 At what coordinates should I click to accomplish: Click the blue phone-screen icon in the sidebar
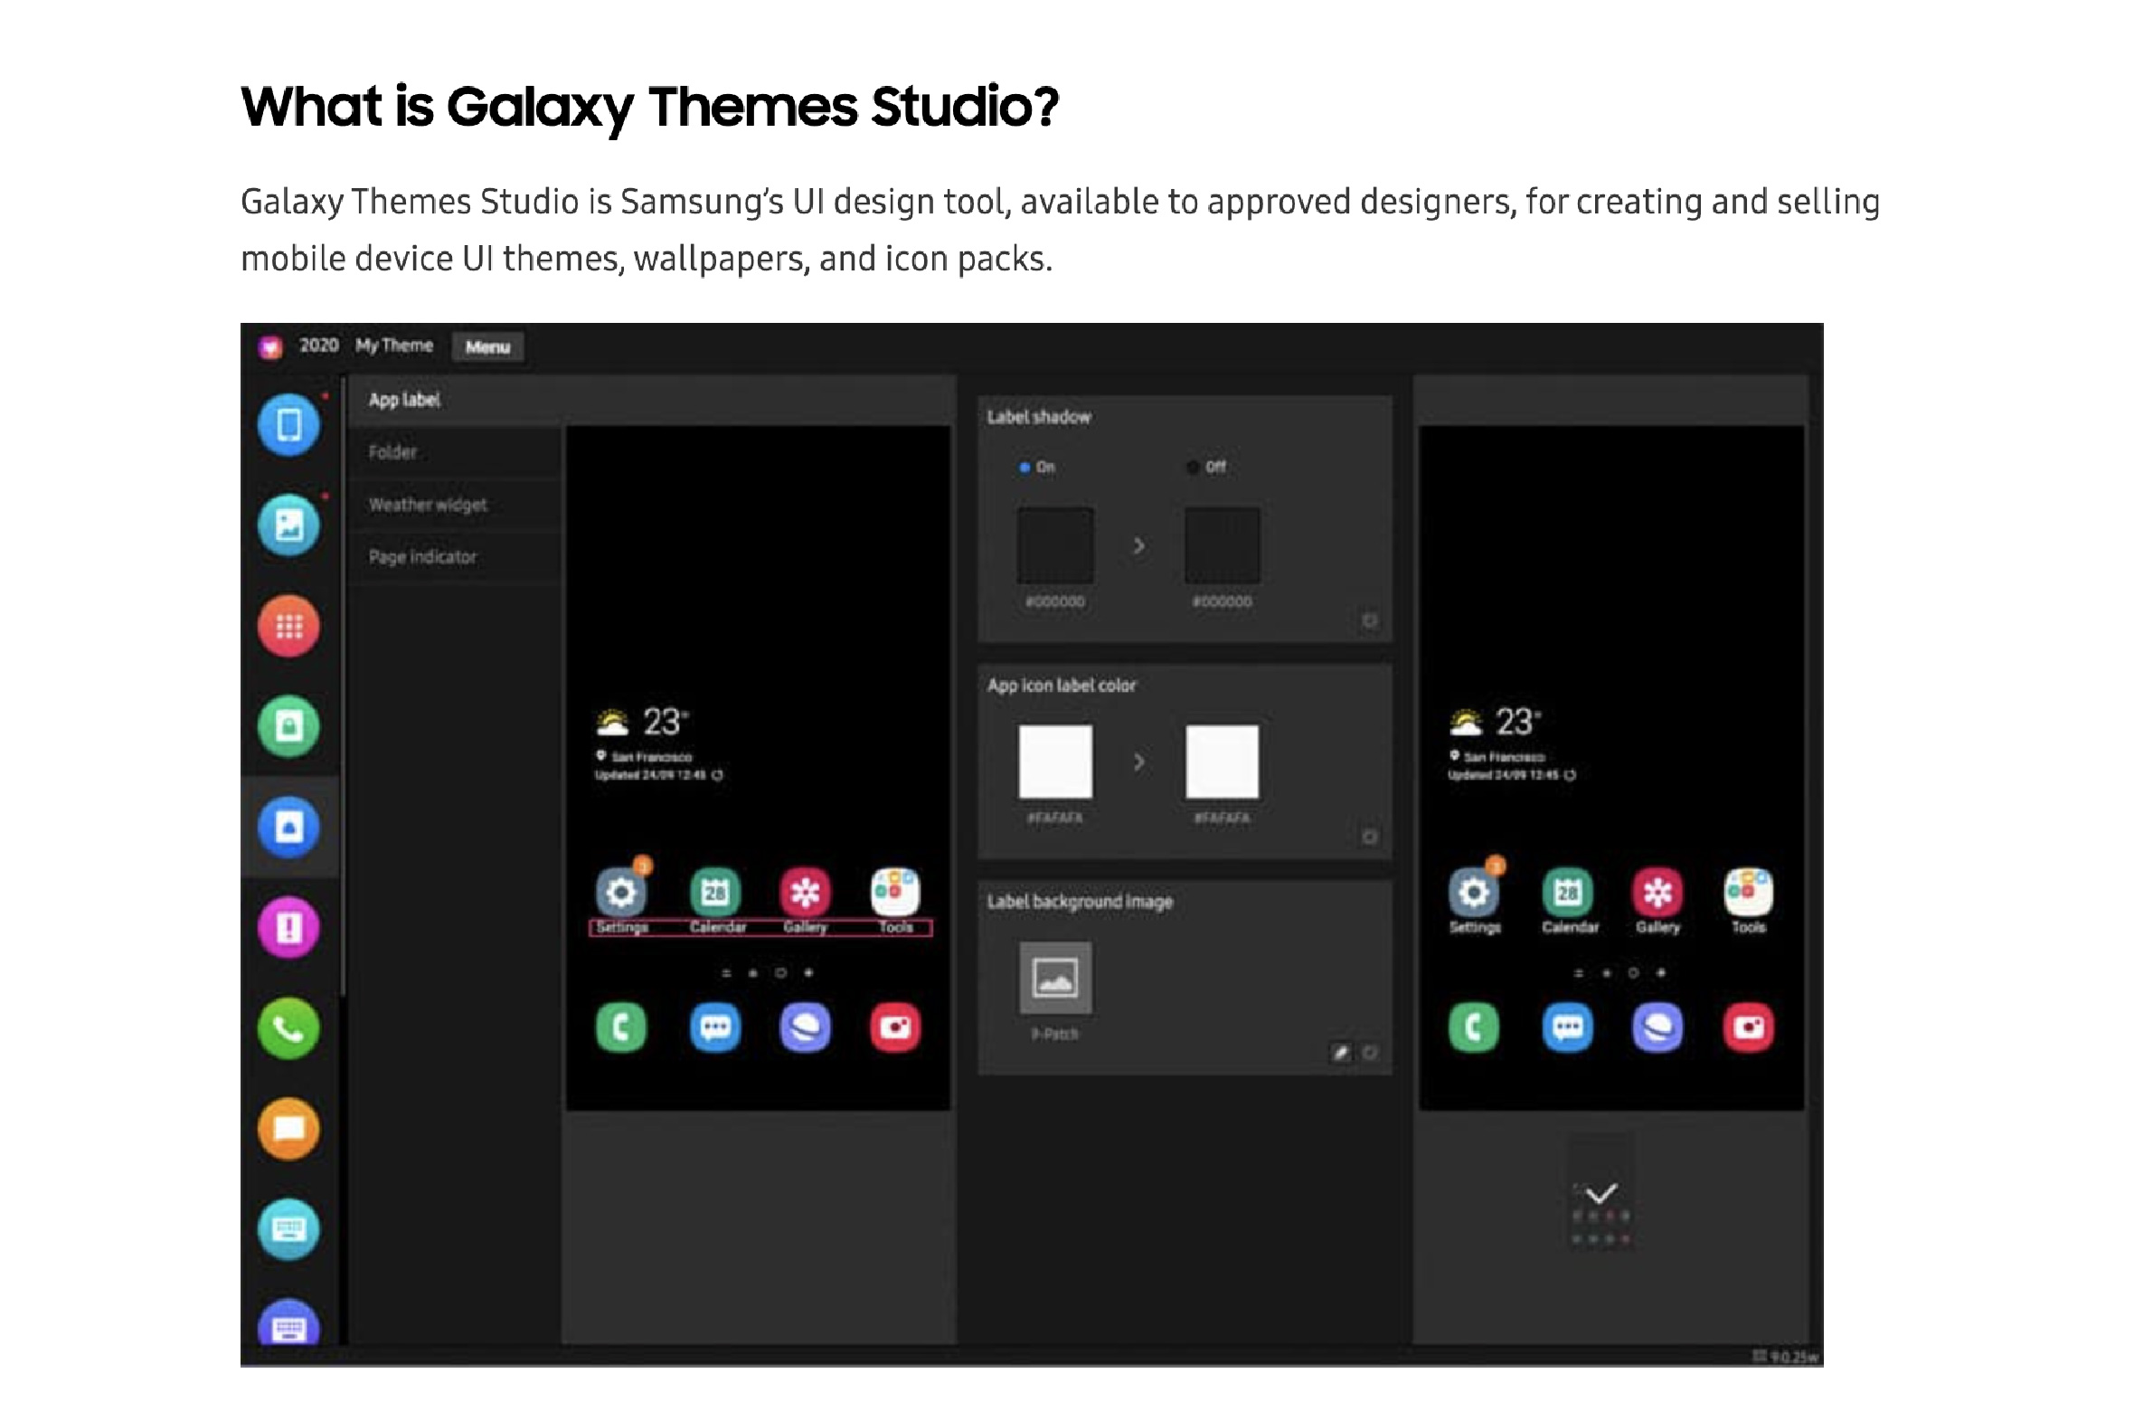point(288,424)
